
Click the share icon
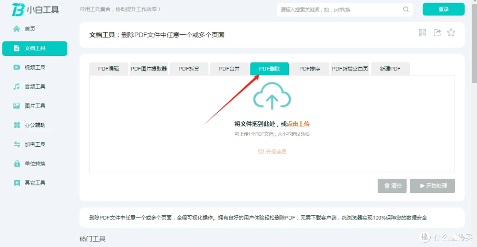(x=437, y=33)
